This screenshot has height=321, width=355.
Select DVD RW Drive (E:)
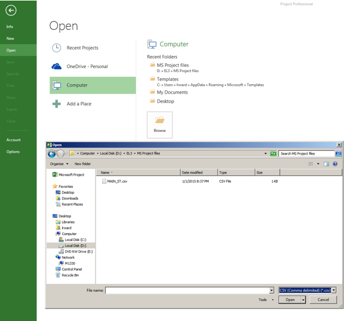tap(76, 252)
